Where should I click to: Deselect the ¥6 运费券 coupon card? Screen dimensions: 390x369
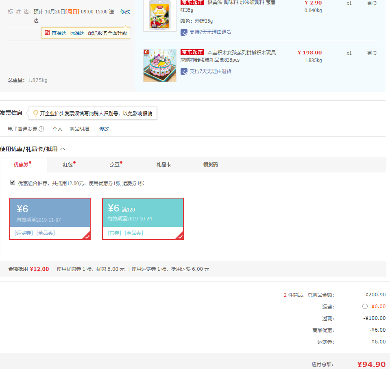(50, 219)
